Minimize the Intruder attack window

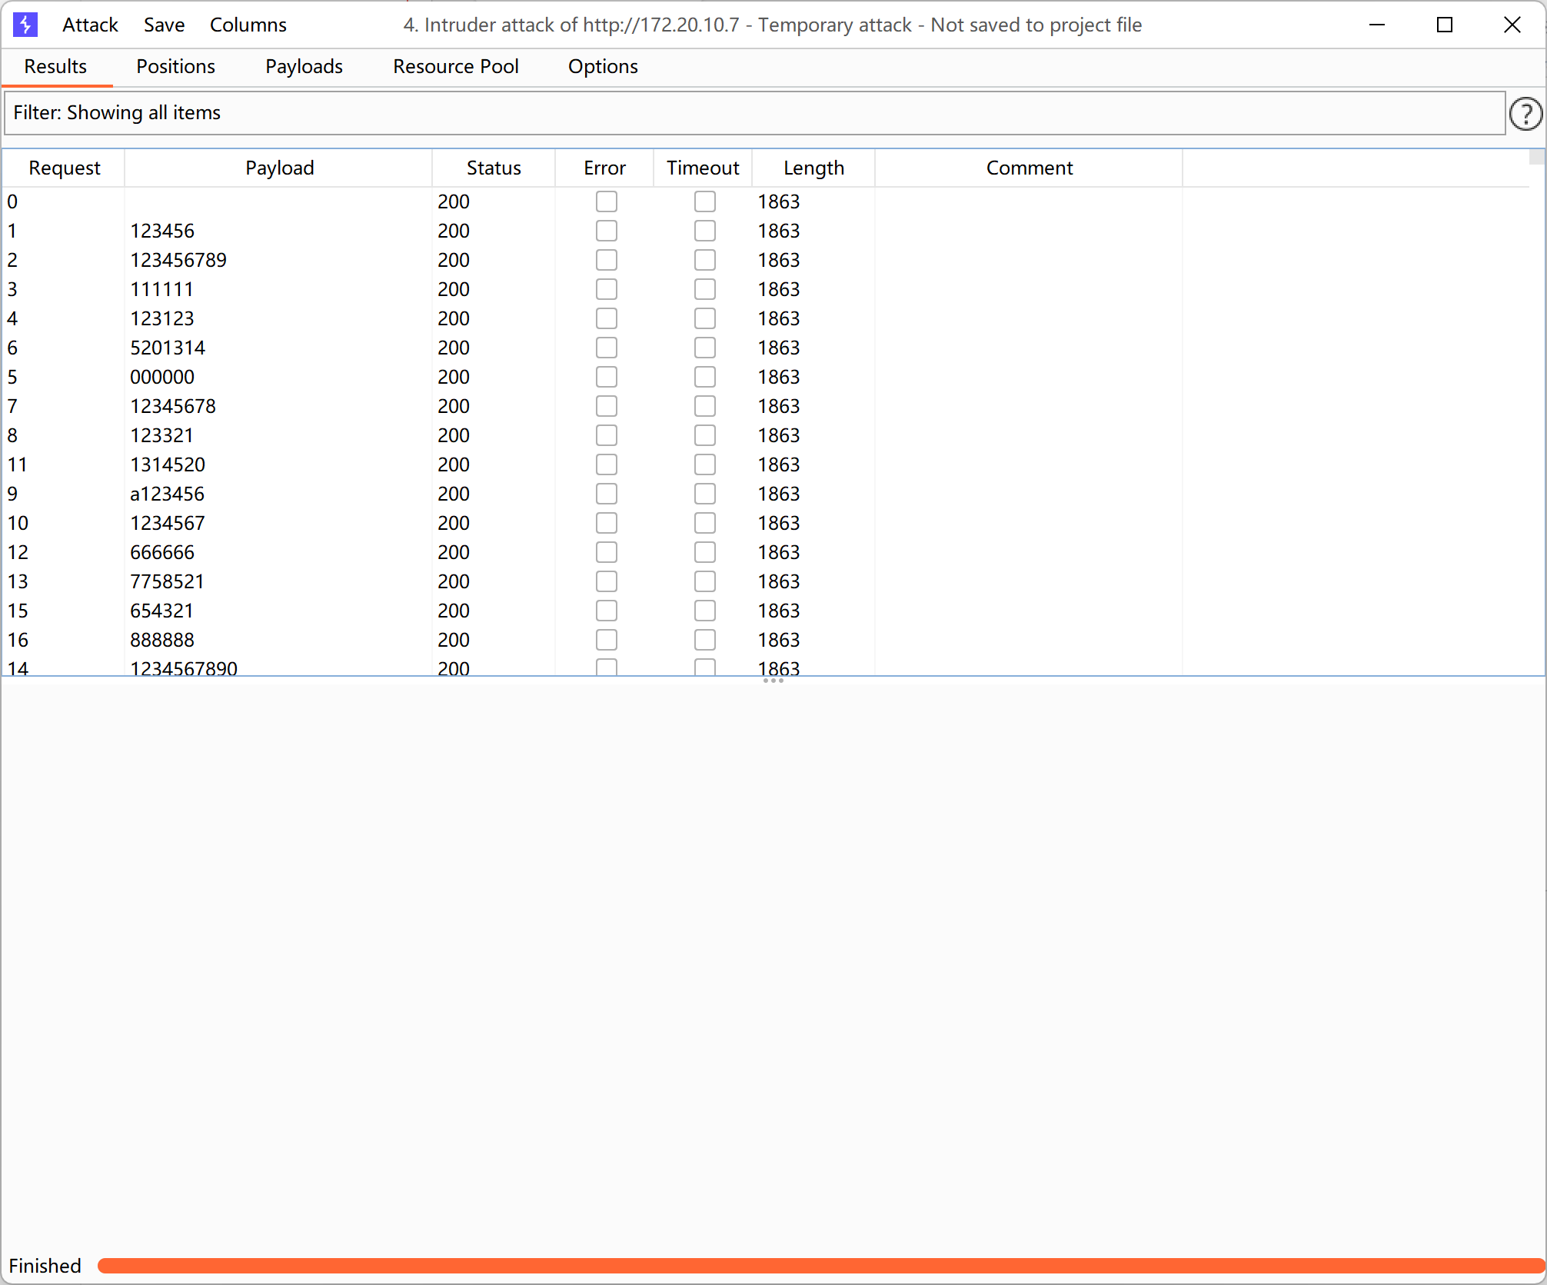tap(1377, 25)
